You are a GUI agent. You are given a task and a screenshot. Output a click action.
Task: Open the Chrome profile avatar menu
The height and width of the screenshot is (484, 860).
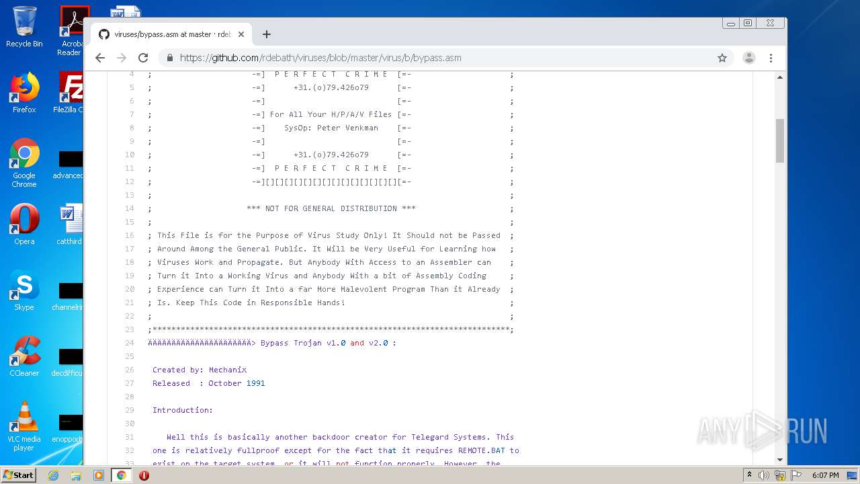749,58
